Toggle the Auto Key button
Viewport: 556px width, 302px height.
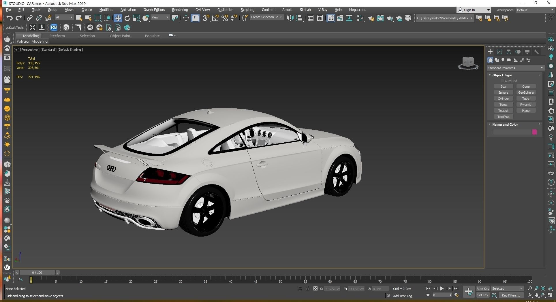coord(482,288)
